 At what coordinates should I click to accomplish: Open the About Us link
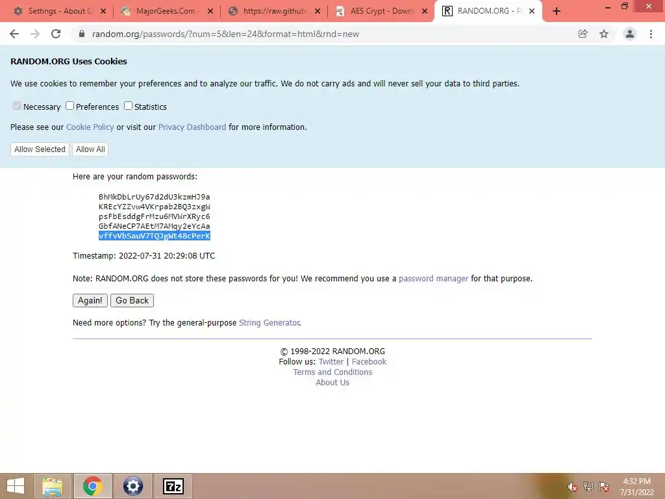(x=332, y=382)
